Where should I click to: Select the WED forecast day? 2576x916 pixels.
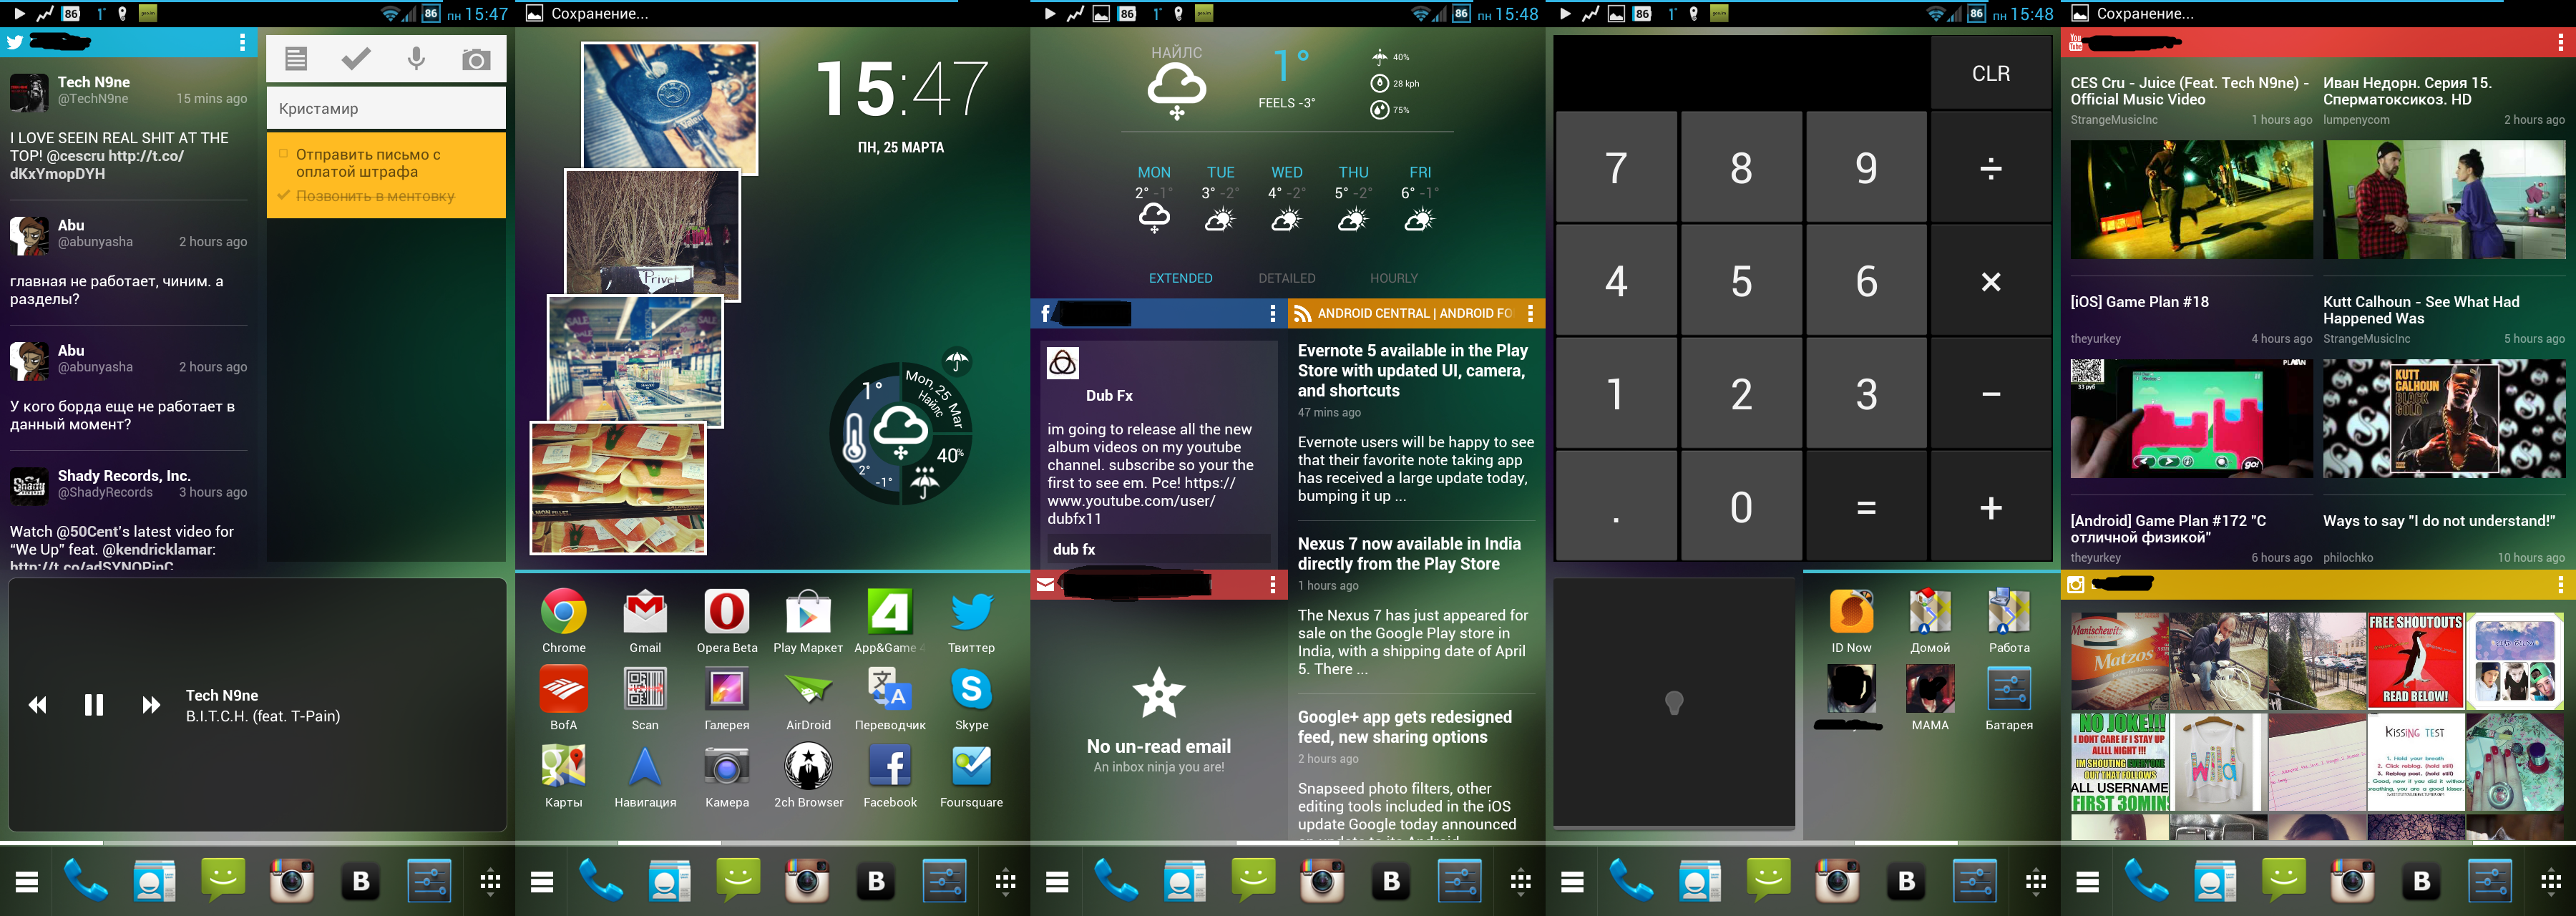[x=1287, y=198]
